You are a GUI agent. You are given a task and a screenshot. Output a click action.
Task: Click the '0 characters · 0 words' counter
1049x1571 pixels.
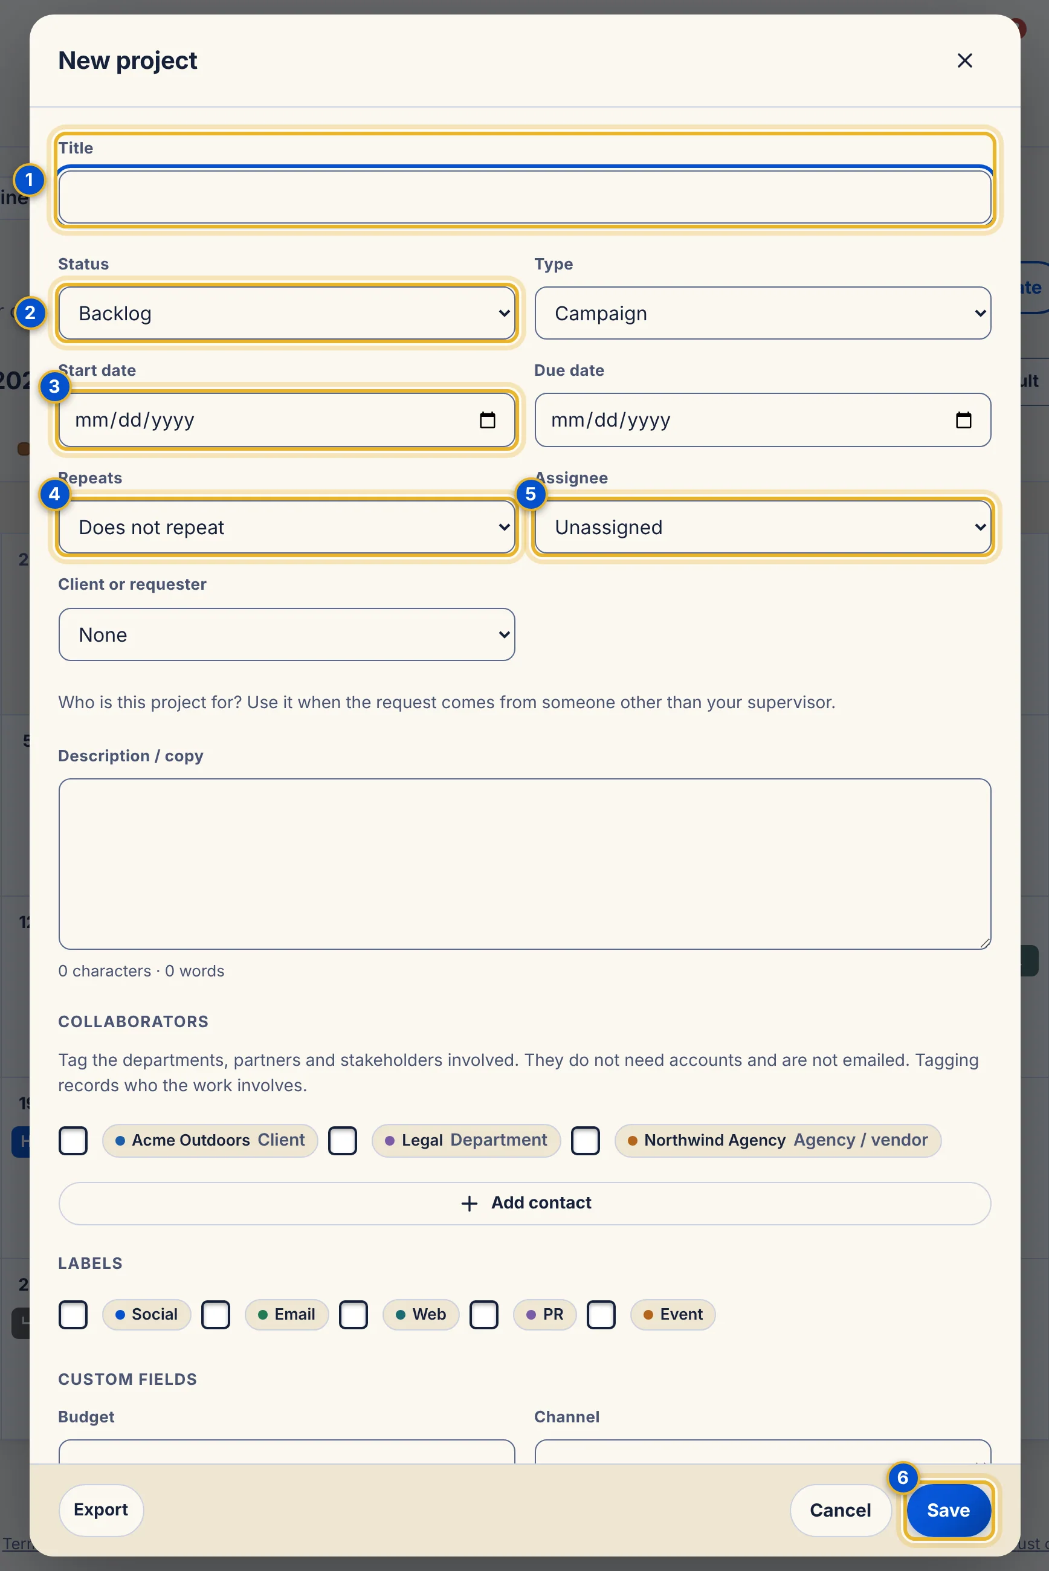(141, 971)
